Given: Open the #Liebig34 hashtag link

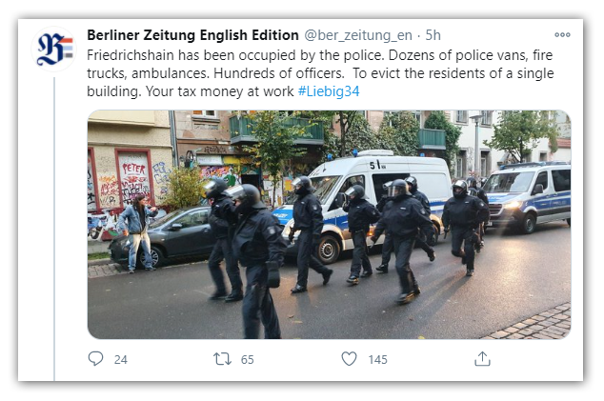Looking at the screenshot, I should [329, 91].
